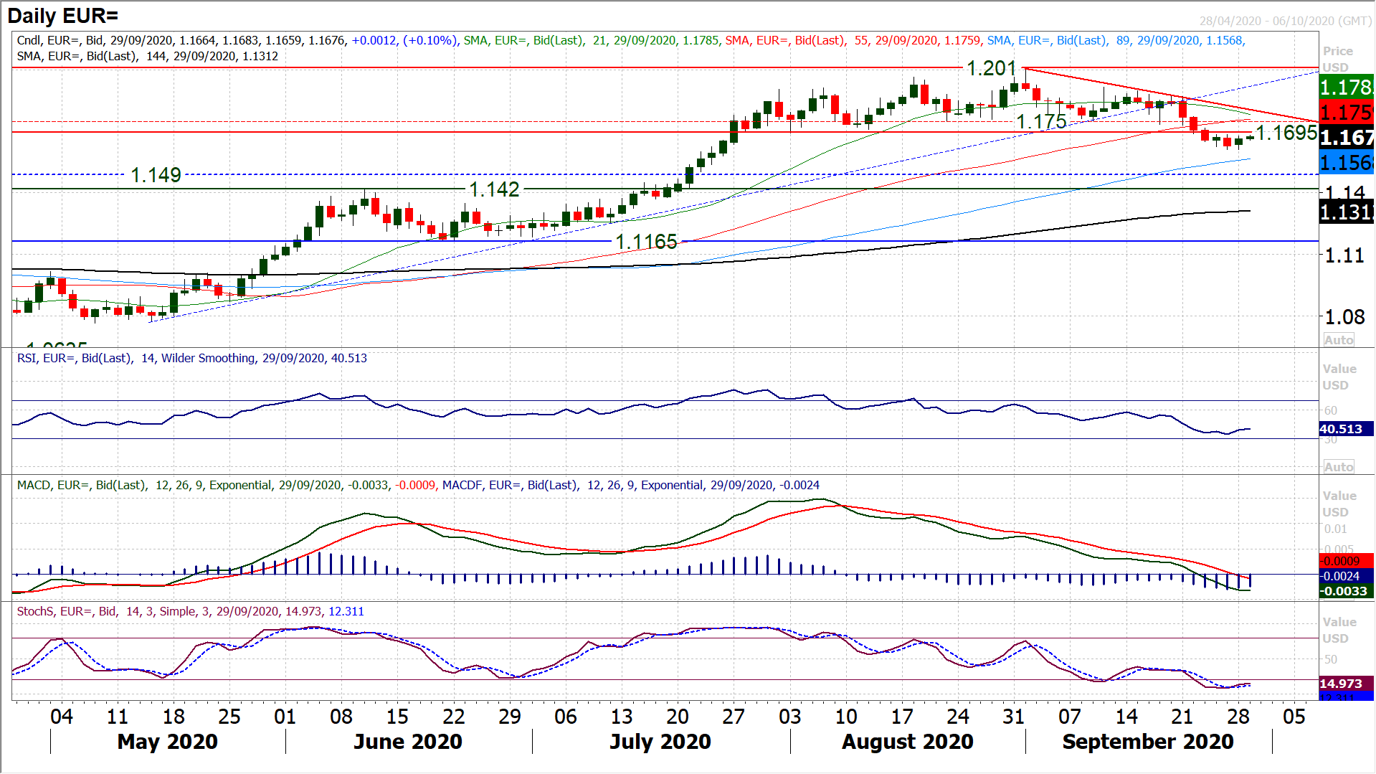This screenshot has height=774, width=1376.
Task: Select the MACD indicator legend text
Action: 417,485
